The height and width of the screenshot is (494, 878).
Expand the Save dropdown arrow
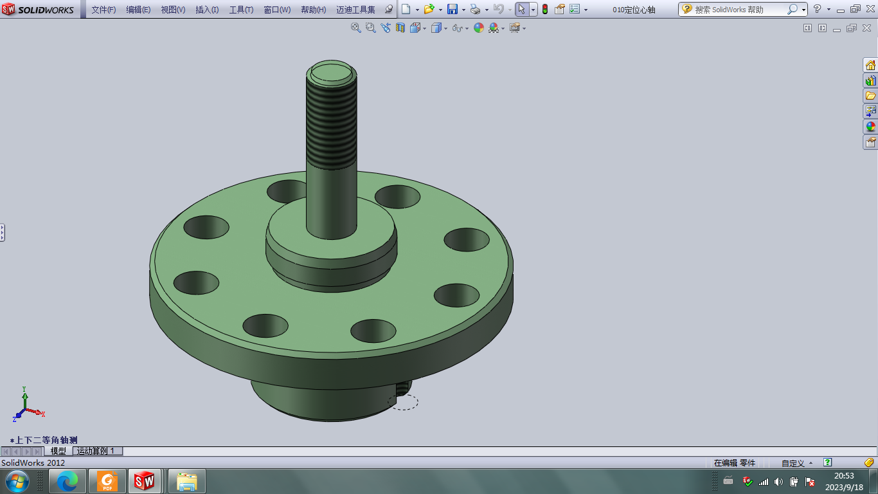[463, 10]
